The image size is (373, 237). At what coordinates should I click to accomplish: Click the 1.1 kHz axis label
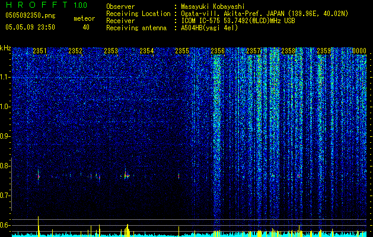pyautogui.click(x=4, y=77)
